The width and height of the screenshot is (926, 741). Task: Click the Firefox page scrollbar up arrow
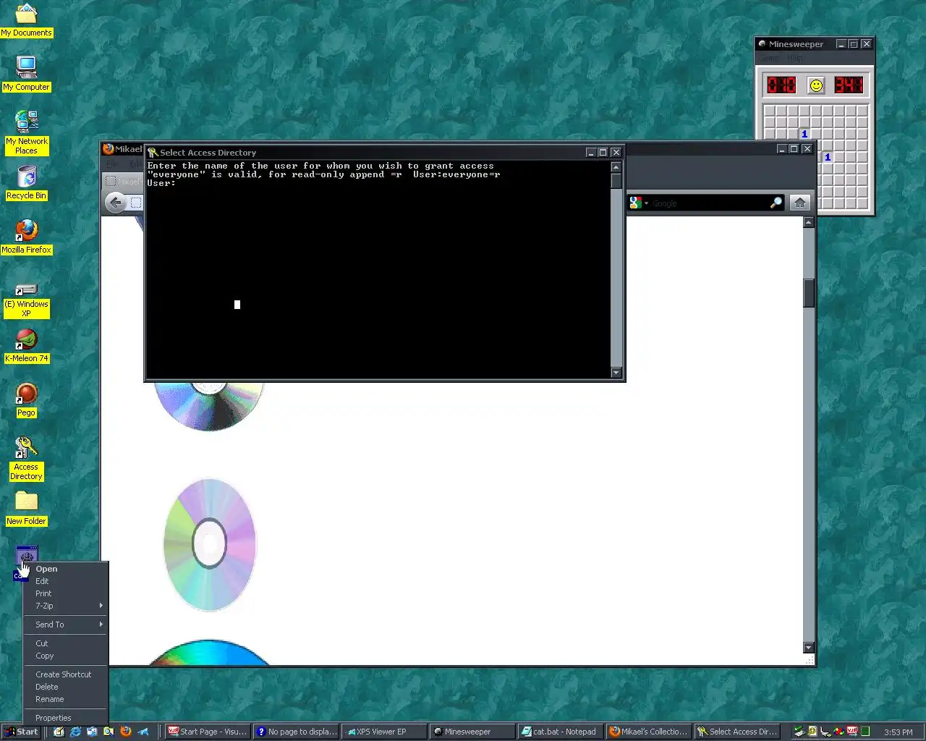click(809, 222)
